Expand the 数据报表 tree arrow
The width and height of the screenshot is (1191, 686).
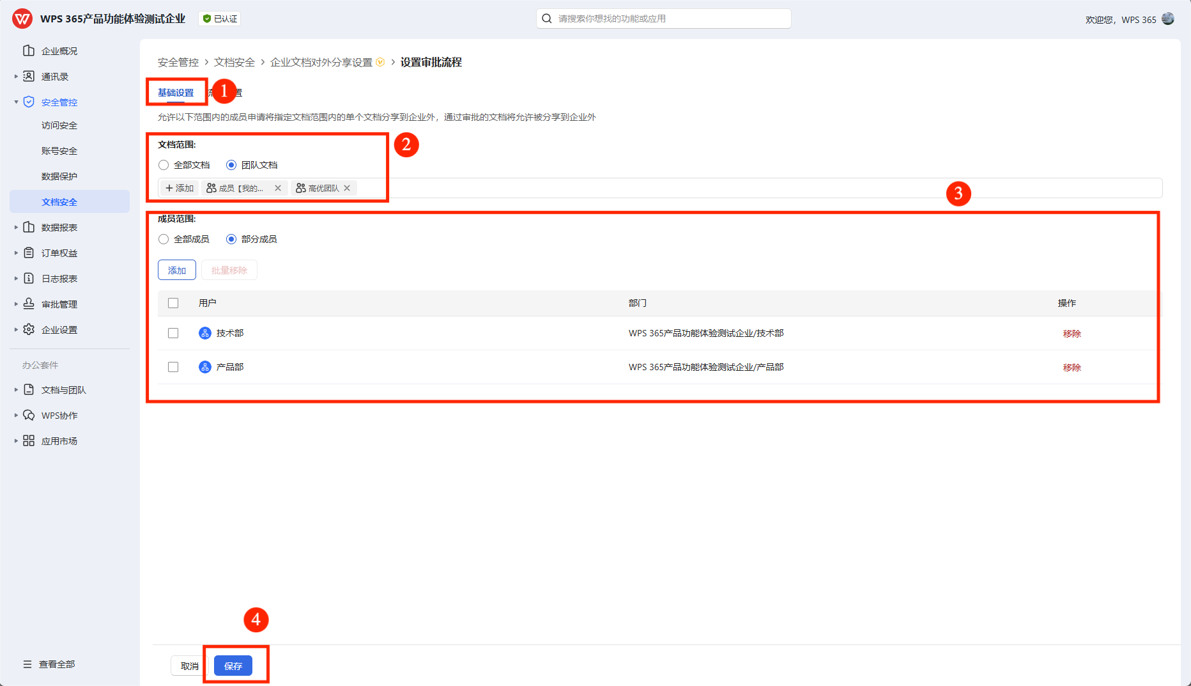click(x=16, y=227)
